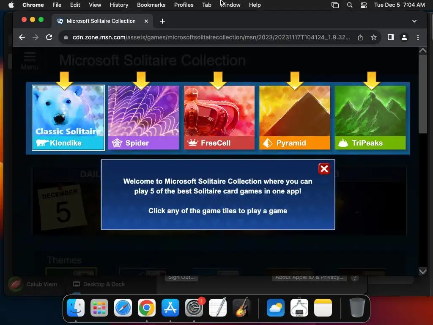Open Chrome profile avatar menu

pos(404,37)
